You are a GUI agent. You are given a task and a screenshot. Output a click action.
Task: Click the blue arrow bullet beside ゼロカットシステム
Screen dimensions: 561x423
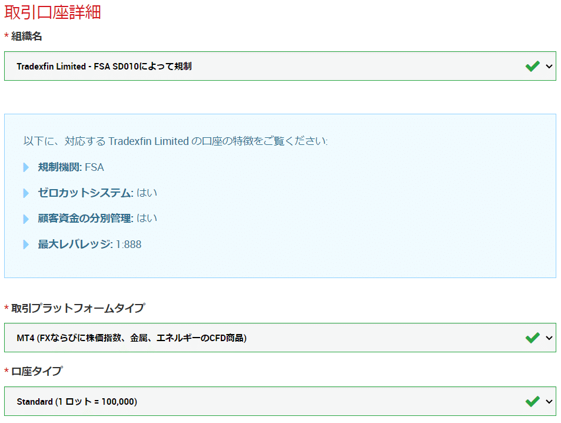[x=26, y=193]
